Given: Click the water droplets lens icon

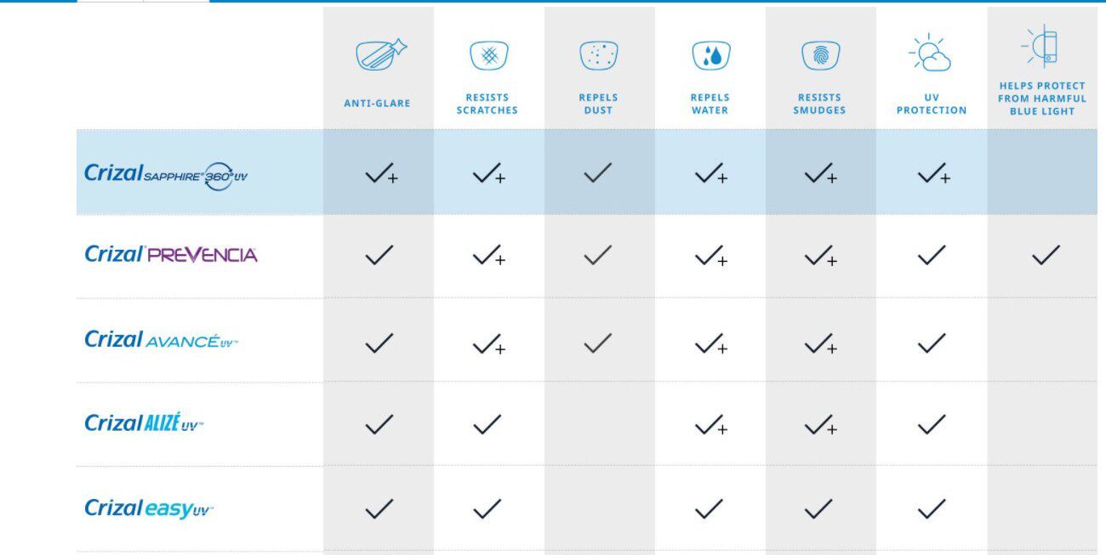Looking at the screenshot, I should (x=710, y=56).
